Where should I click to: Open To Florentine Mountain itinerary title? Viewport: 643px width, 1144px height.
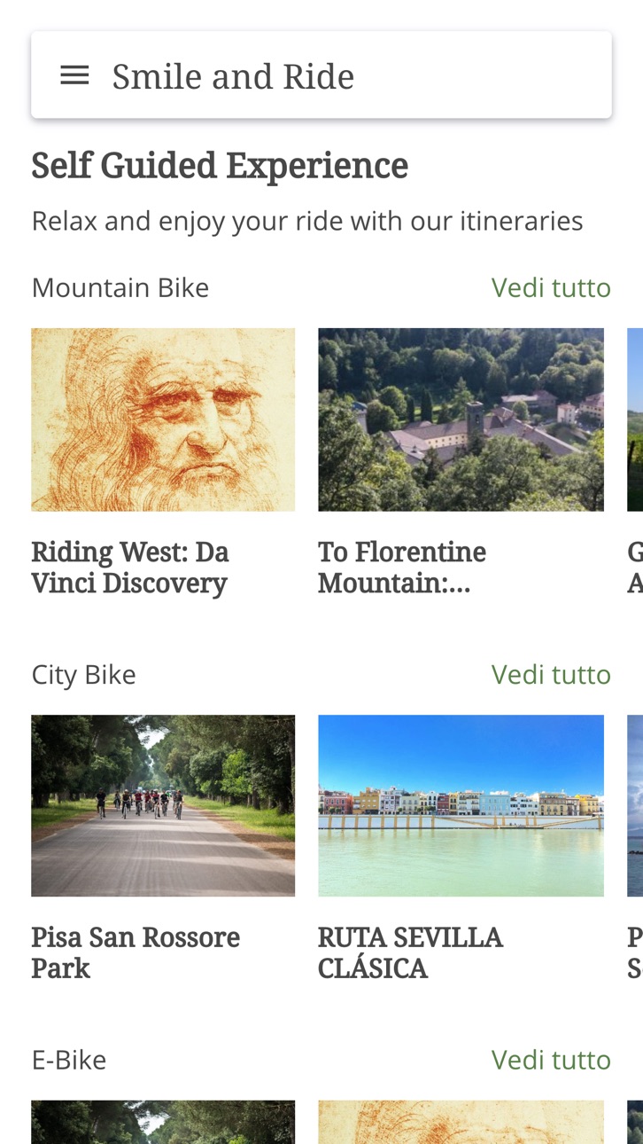pos(402,568)
